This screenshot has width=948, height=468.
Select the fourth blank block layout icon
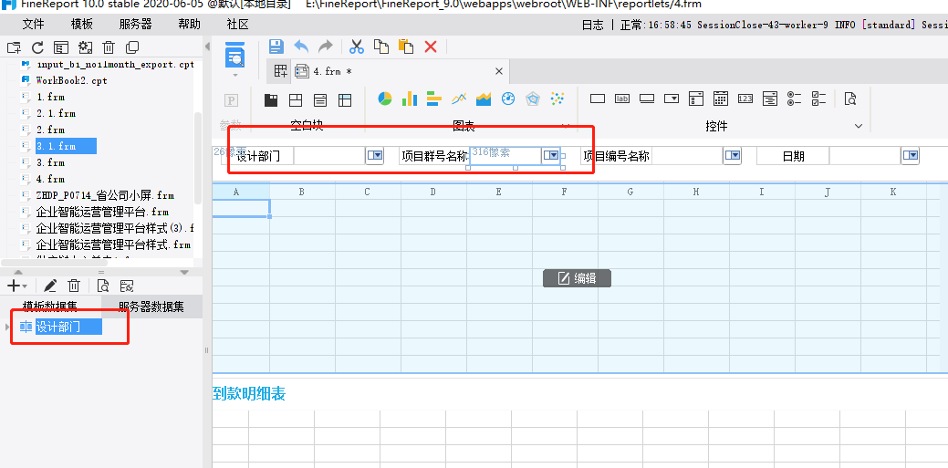click(345, 99)
